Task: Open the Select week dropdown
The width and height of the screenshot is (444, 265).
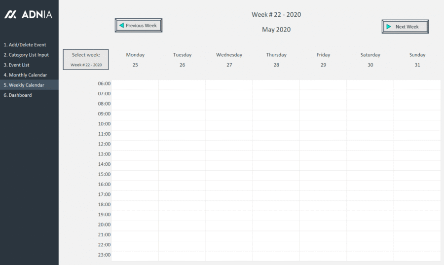Action: click(x=86, y=65)
